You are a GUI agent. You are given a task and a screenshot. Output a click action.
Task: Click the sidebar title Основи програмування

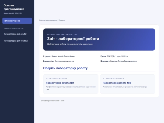pyautogui.click(x=14, y=7)
